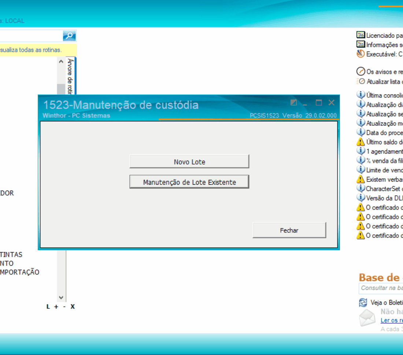Click the info icon beside Atualização di
This screenshot has width=403, height=355.
361,104
